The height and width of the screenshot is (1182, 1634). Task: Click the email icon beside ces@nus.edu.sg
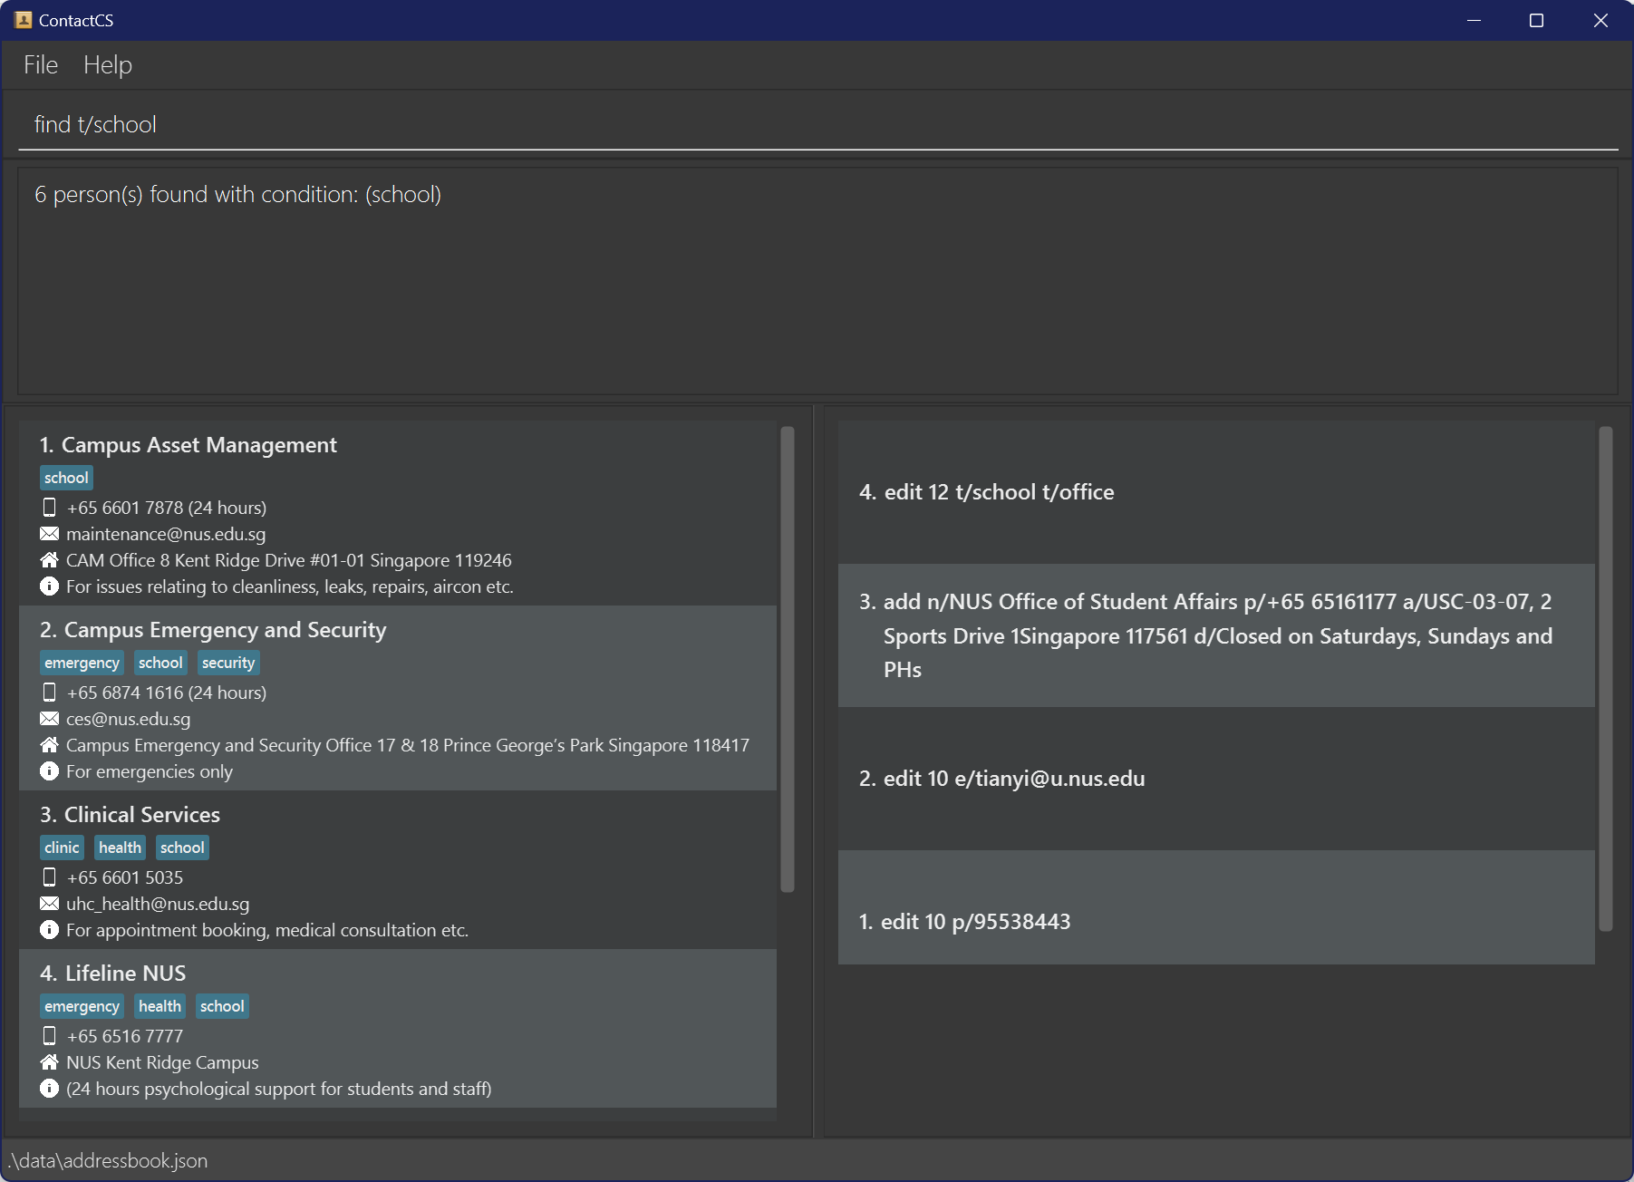50,719
